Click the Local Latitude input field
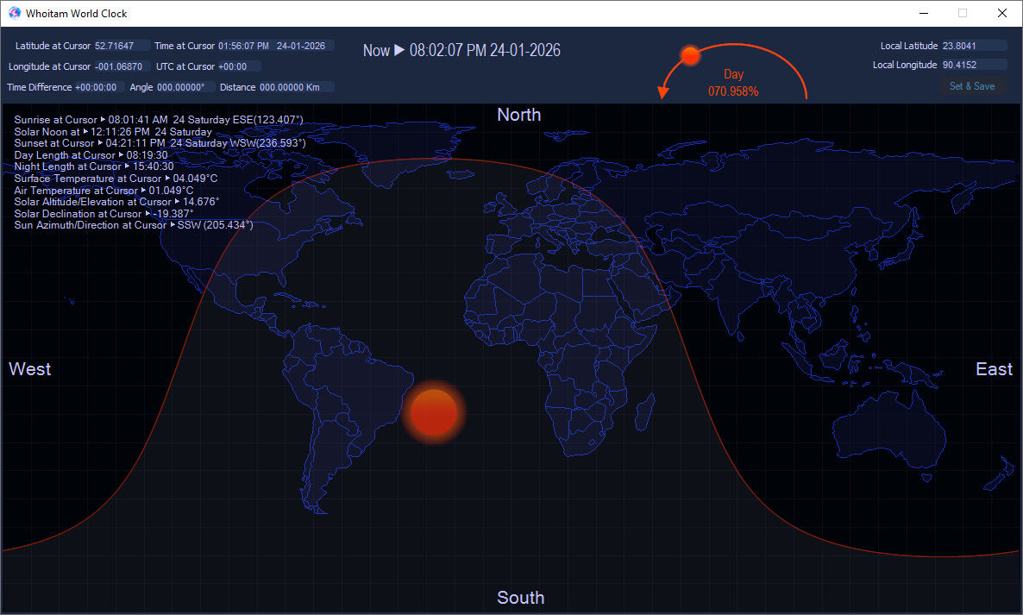The height and width of the screenshot is (615, 1023). pyautogui.click(x=973, y=46)
